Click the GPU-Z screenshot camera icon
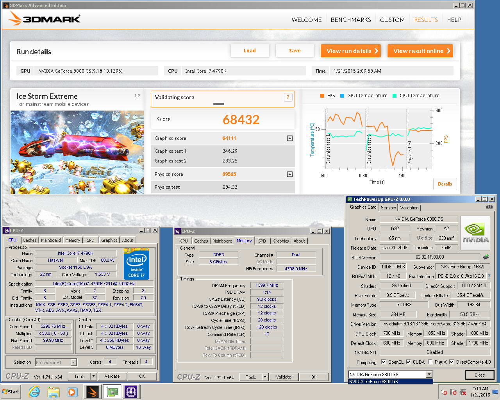The width and height of the screenshot is (500, 400). click(489, 207)
